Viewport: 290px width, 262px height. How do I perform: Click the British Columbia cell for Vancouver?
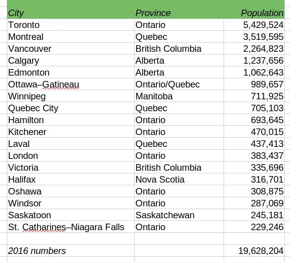coord(179,49)
